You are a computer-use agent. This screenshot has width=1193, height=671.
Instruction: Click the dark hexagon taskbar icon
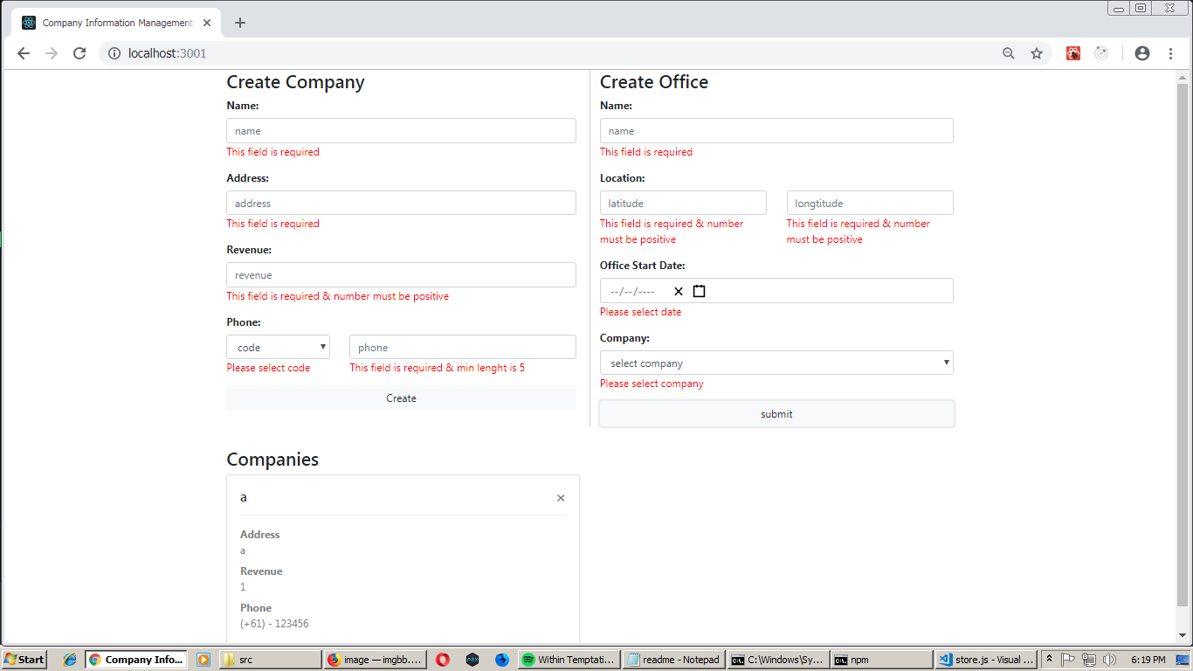(472, 660)
